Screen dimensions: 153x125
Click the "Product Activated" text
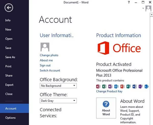(x=114, y=64)
